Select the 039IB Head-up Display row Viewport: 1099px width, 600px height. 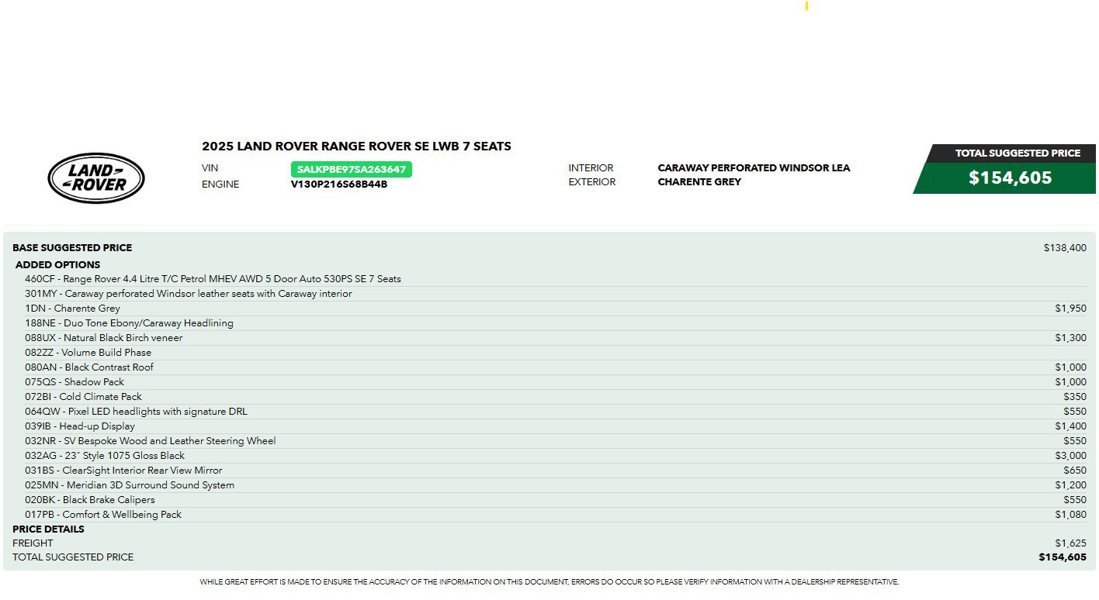(555, 426)
